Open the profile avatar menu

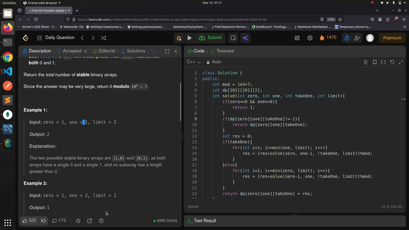[x=370, y=38]
